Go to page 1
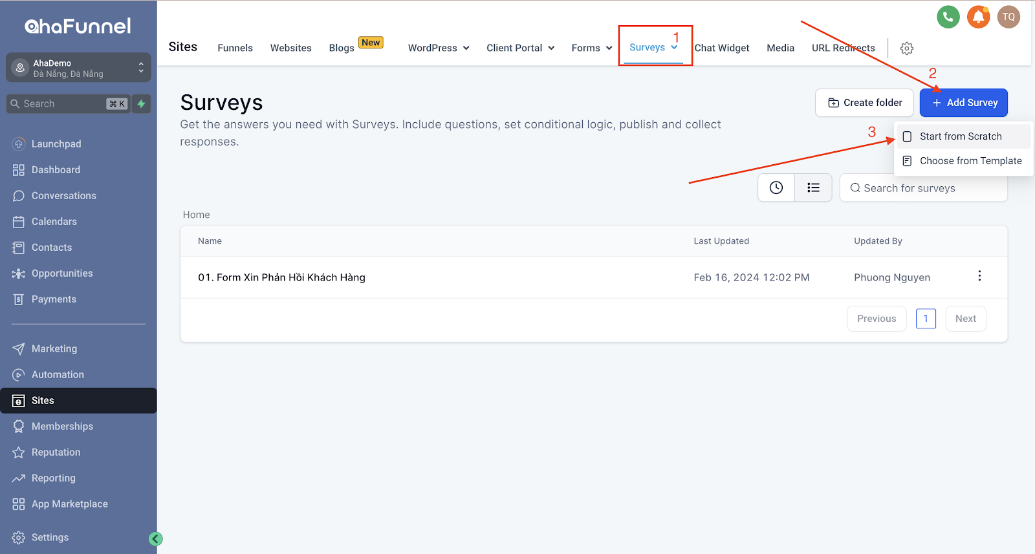The width and height of the screenshot is (1035, 554). click(x=926, y=319)
